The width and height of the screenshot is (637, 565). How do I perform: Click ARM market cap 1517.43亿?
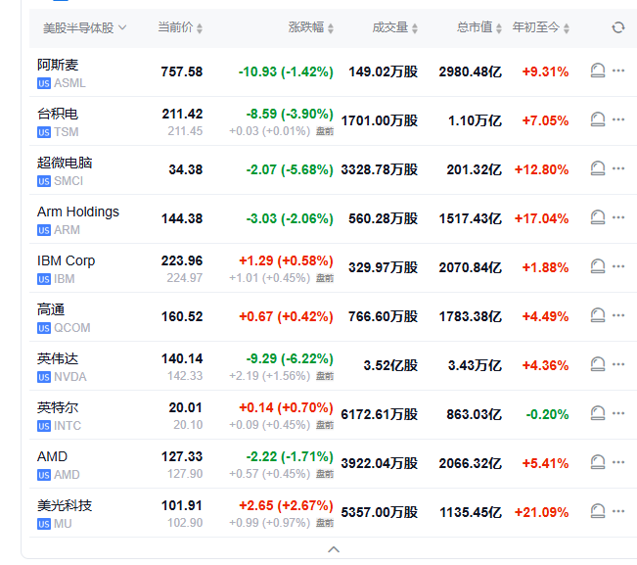point(471,218)
